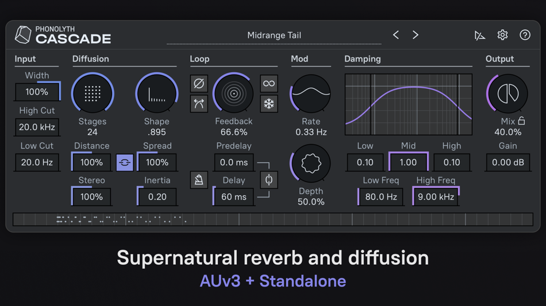Select the Predelay 0.0 ms field
The height and width of the screenshot is (306, 546).
234,162
